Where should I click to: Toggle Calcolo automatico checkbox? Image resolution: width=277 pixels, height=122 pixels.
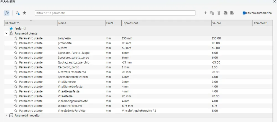coord(244,13)
